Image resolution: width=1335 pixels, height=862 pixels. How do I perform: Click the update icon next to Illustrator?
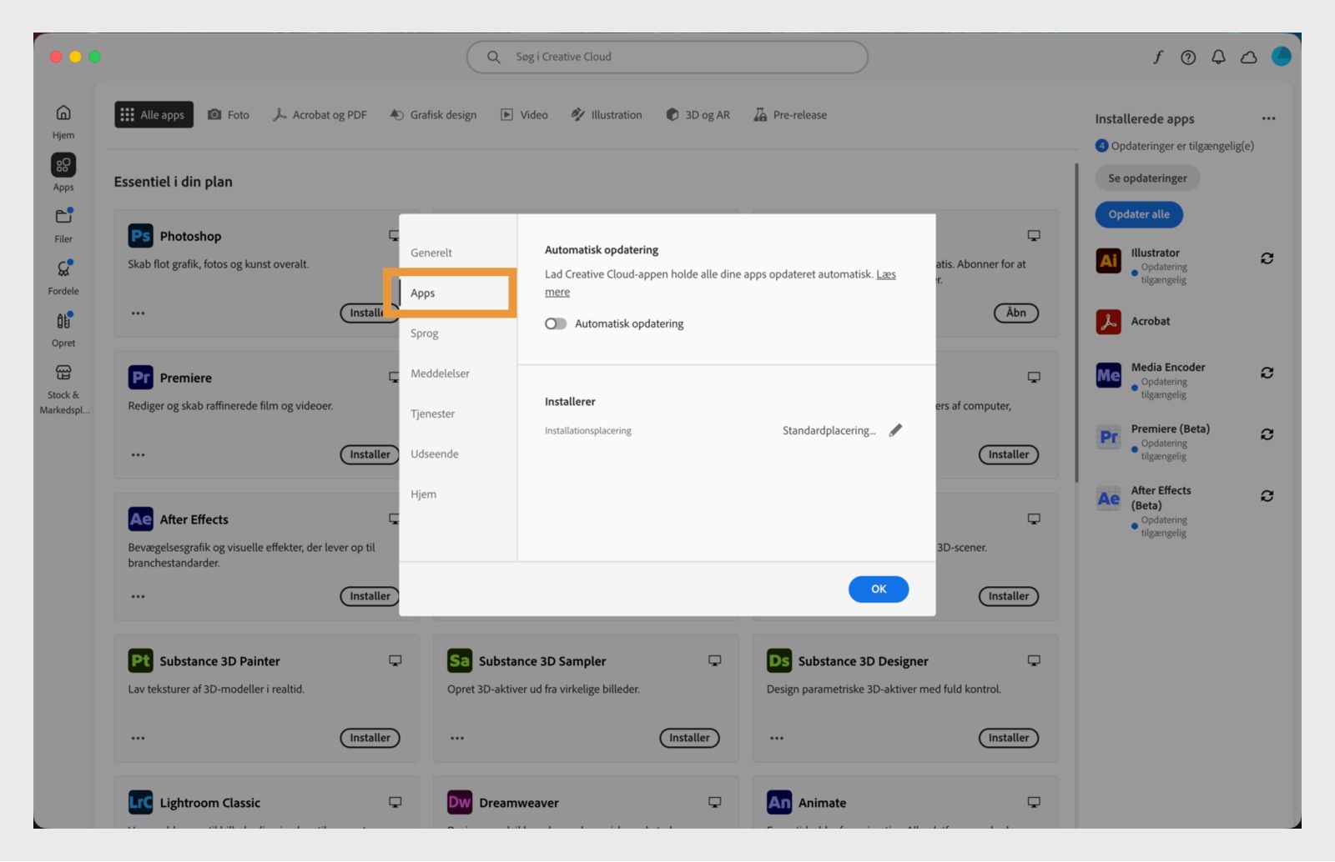point(1267,258)
